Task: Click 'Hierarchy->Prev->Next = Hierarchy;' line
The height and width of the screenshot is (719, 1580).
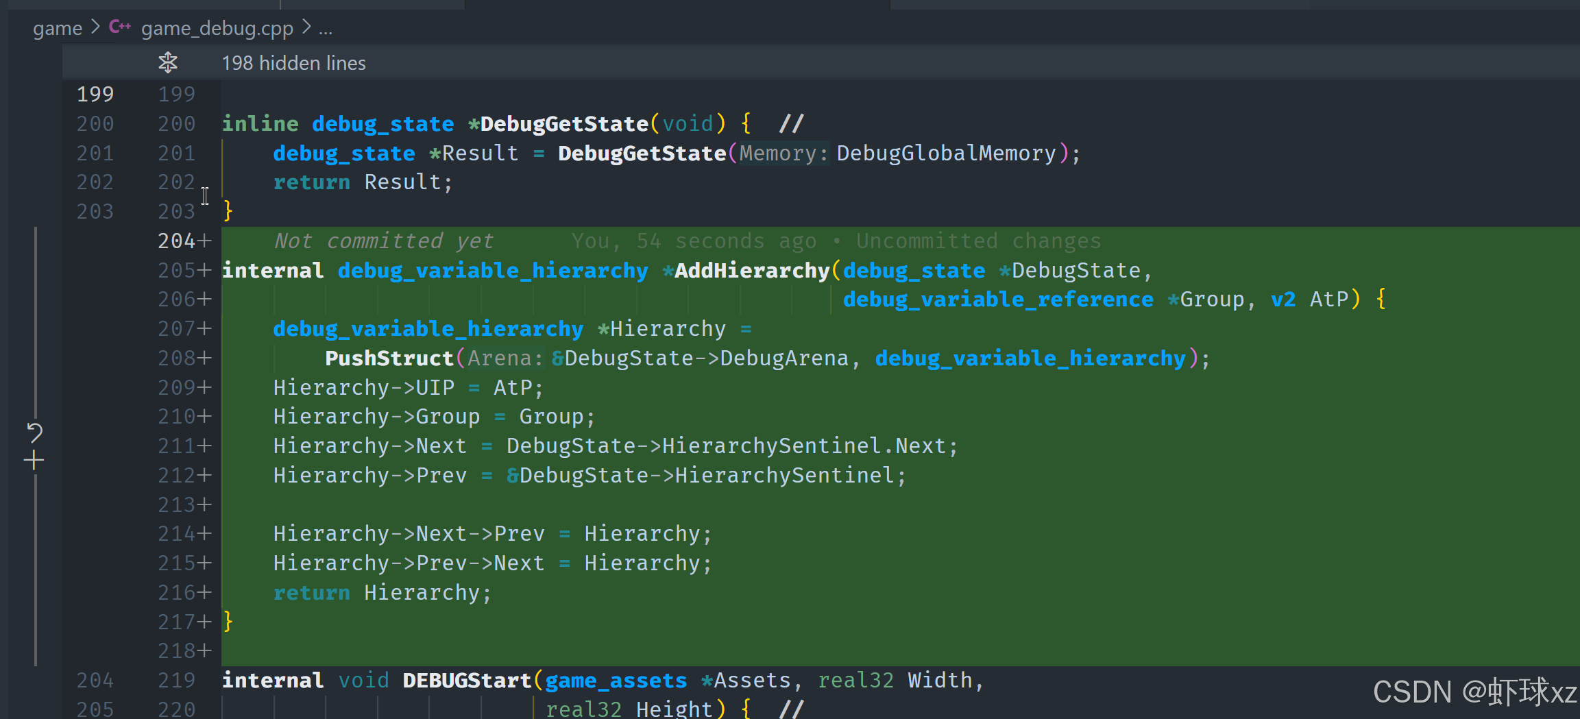Action: point(492,563)
